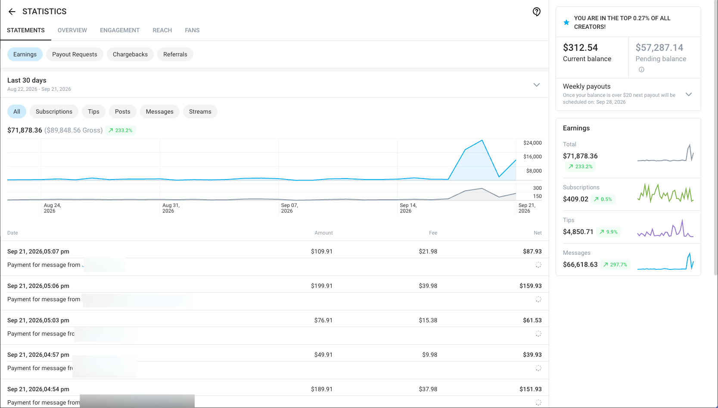718x408 pixels.
Task: Click the $199.91 amount cell
Action: point(322,286)
